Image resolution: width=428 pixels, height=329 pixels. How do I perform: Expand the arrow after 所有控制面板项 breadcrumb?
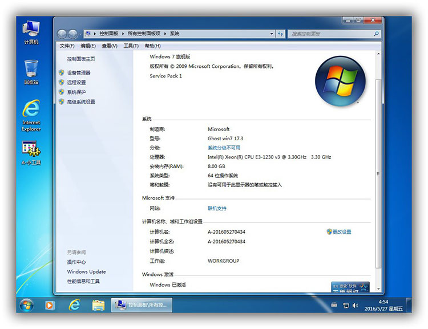pos(165,34)
